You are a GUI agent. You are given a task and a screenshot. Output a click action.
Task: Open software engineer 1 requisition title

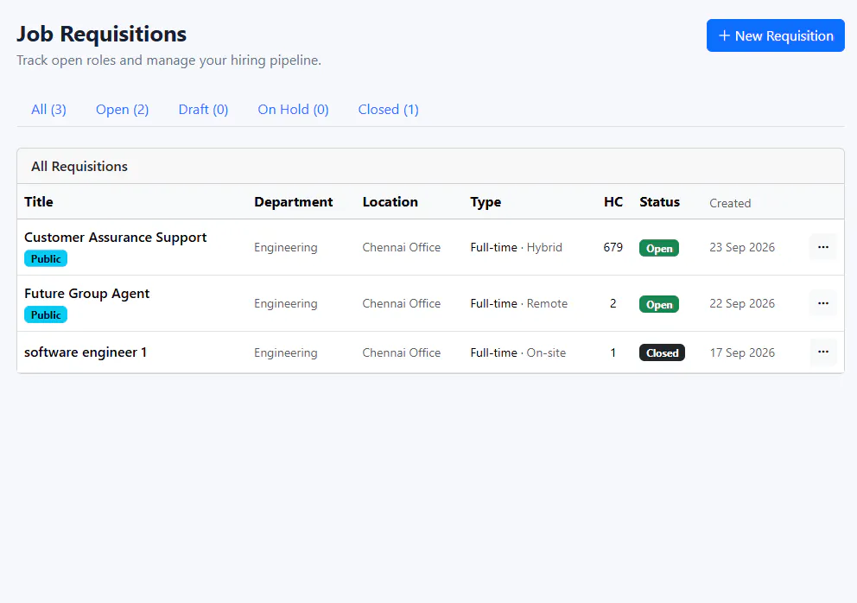[86, 352]
